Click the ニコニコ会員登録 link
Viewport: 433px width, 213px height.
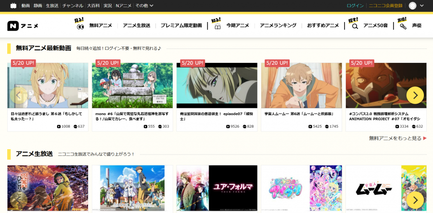[x=385, y=5]
